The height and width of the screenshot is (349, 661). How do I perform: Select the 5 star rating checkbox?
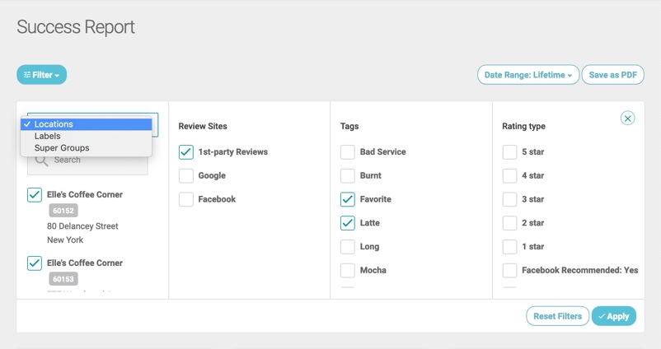click(509, 152)
